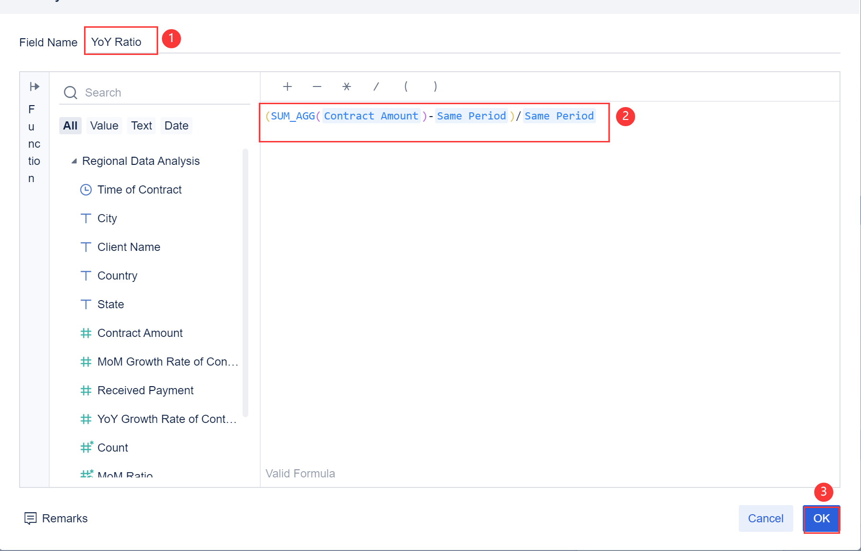
Task: Click the division operator icon
Action: click(376, 86)
